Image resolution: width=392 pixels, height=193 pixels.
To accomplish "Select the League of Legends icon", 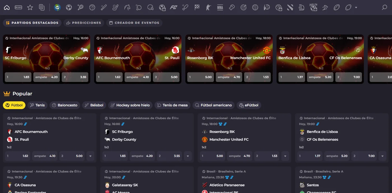I will click(x=302, y=8).
